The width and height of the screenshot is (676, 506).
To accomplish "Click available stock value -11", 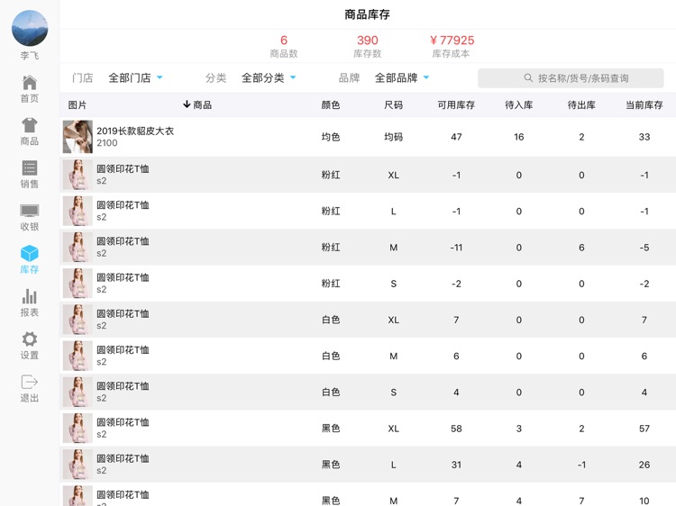I will coord(456,248).
